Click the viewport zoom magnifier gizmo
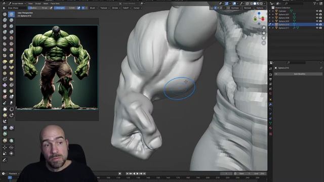 264,28
